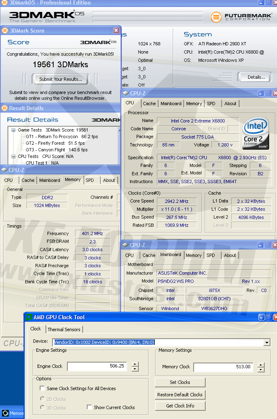
Task: Click the motherboard Model P5WDG2 WS PRO field
Action: (193, 281)
